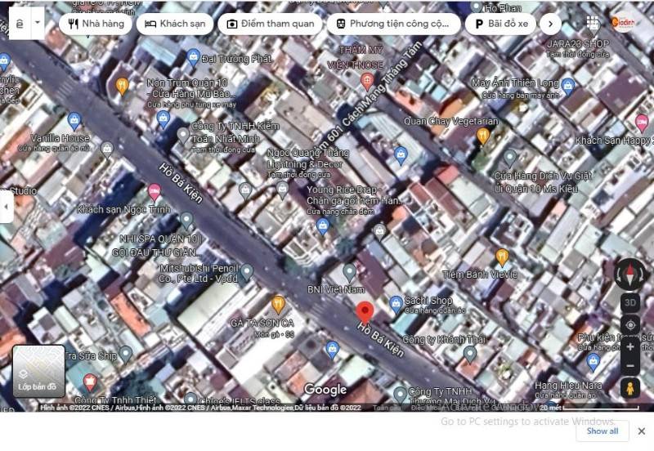Switch map type via Lớp bản đồ thumbnail
654x451 pixels.
pyautogui.click(x=38, y=372)
